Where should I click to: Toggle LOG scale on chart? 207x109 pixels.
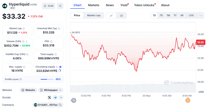tap(191, 15)
